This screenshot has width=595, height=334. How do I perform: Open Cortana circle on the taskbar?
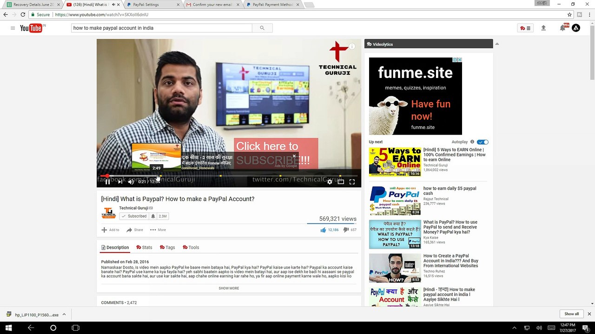tap(53, 328)
